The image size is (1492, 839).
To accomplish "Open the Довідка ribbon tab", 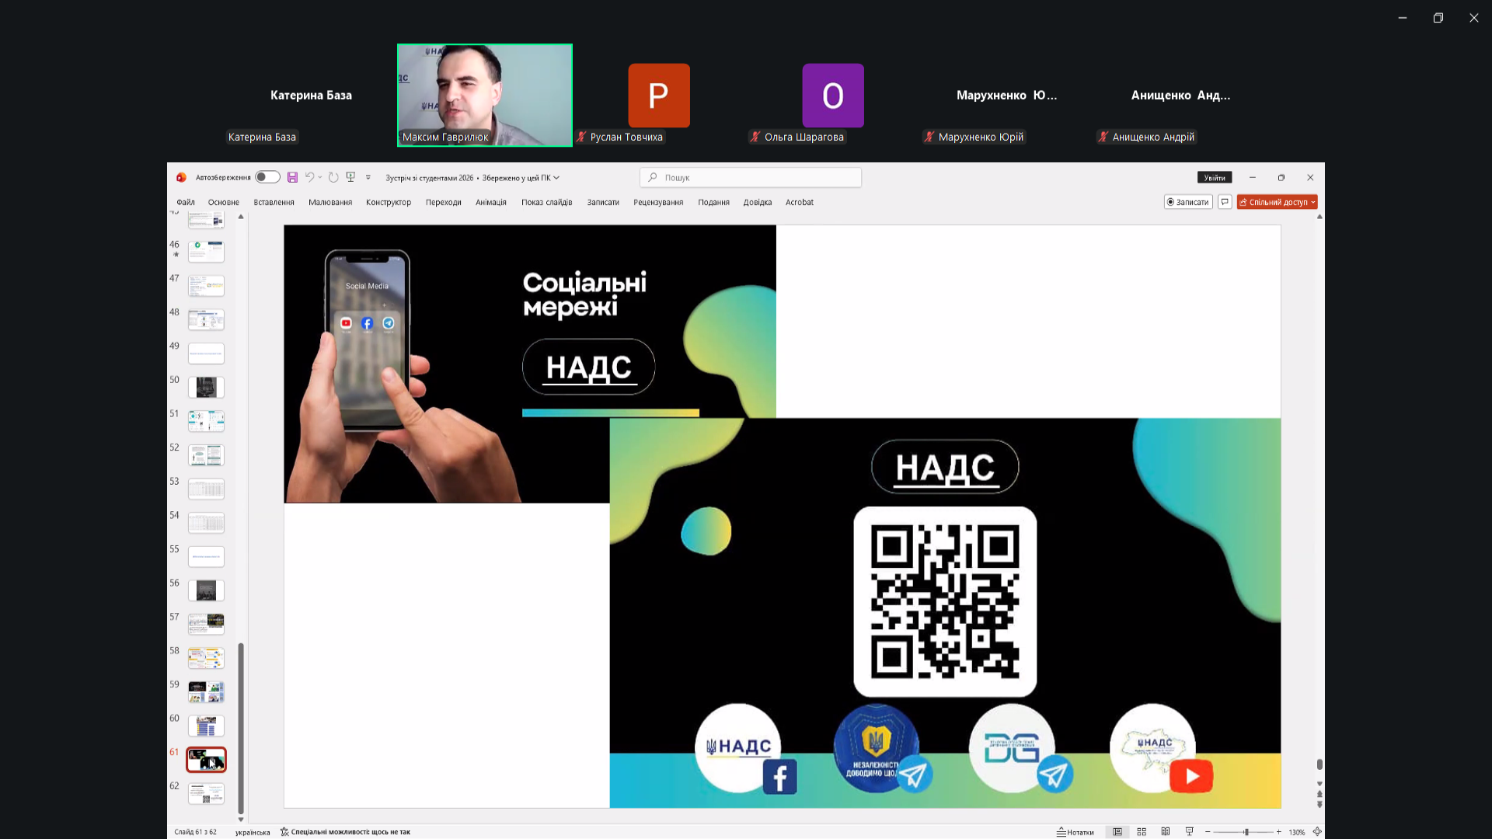I will coord(758,202).
